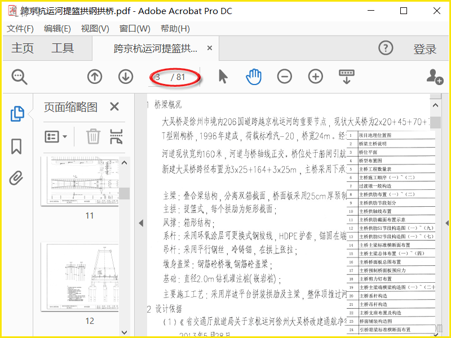Open the page thumbnails sidebar icon

pyautogui.click(x=17, y=114)
